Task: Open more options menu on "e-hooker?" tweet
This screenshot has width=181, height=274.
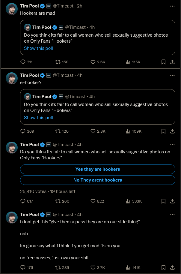Action: (x=172, y=76)
